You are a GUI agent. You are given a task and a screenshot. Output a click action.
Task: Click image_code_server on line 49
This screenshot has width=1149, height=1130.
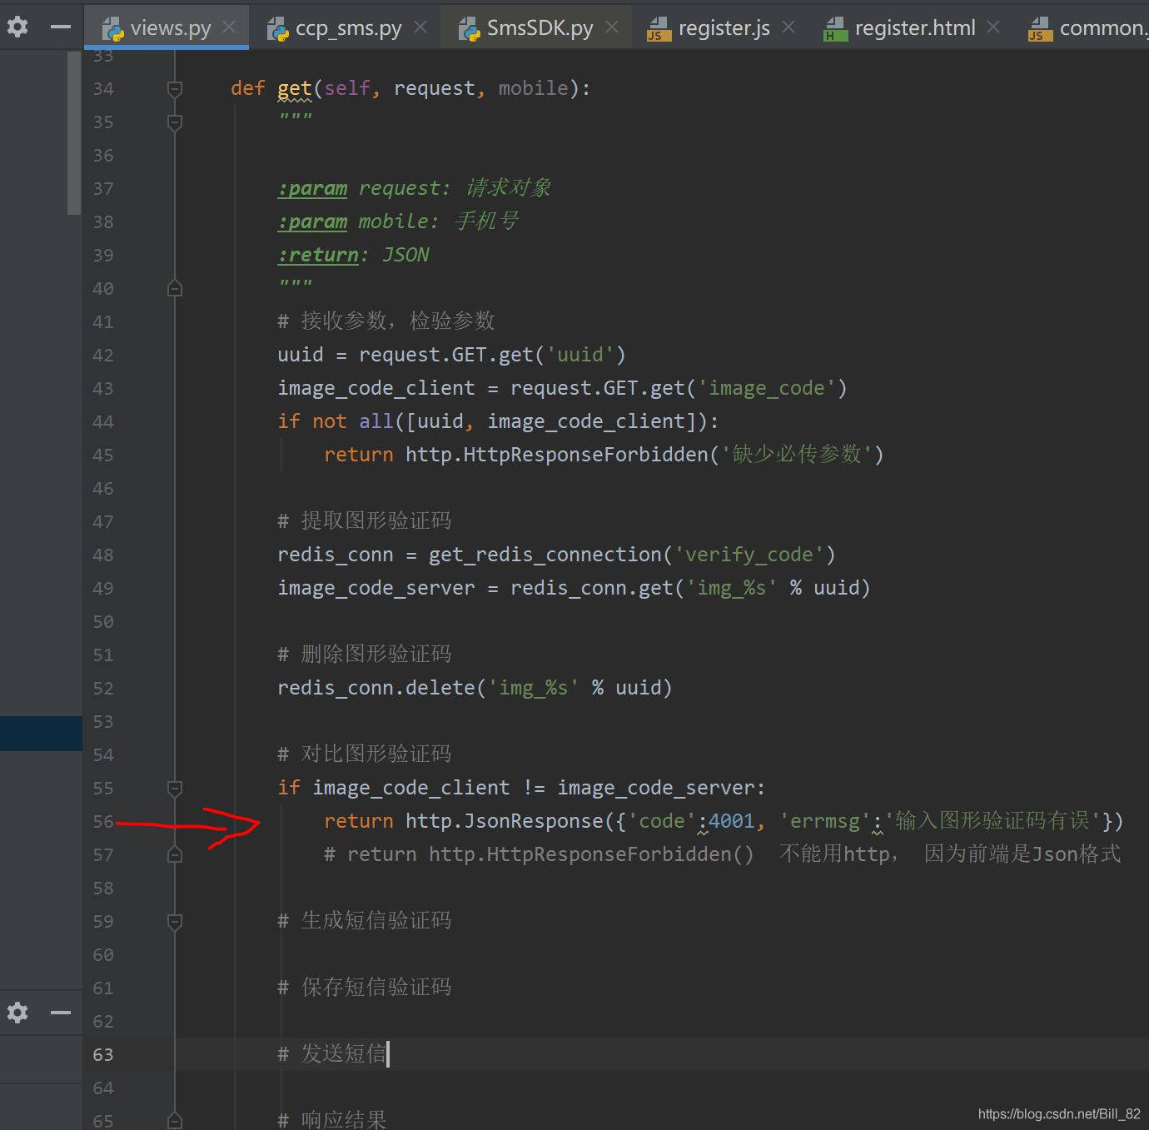376,588
